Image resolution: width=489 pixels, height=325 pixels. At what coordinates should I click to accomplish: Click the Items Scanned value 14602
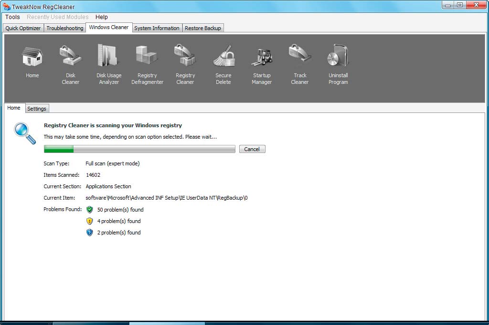tap(93, 175)
